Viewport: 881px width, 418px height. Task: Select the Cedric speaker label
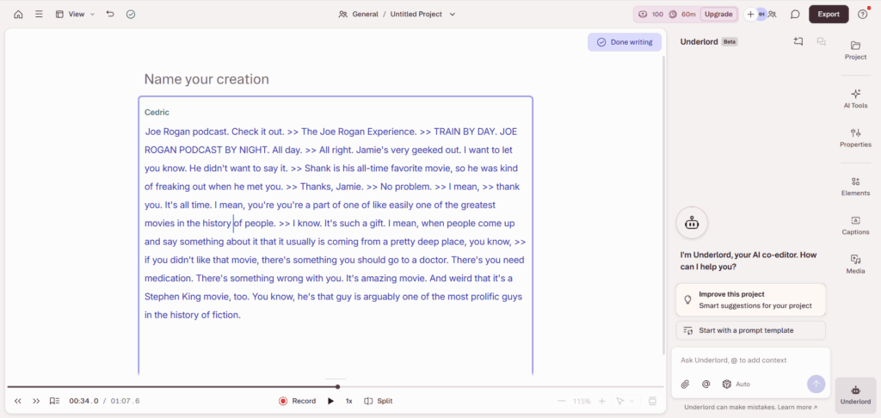pyautogui.click(x=157, y=113)
